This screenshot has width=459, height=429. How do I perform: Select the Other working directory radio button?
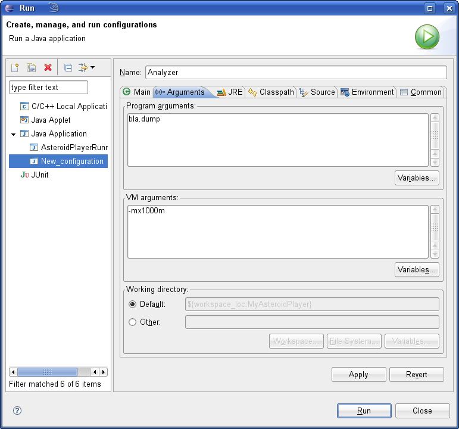point(133,322)
